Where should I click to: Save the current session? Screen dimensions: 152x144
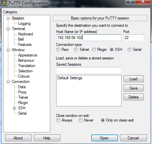[133, 88]
